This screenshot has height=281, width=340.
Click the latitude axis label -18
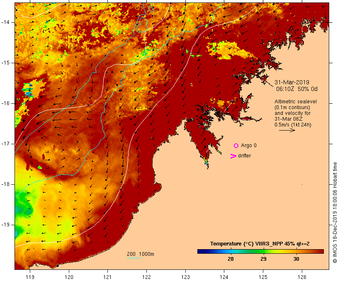pyautogui.click(x=5, y=184)
